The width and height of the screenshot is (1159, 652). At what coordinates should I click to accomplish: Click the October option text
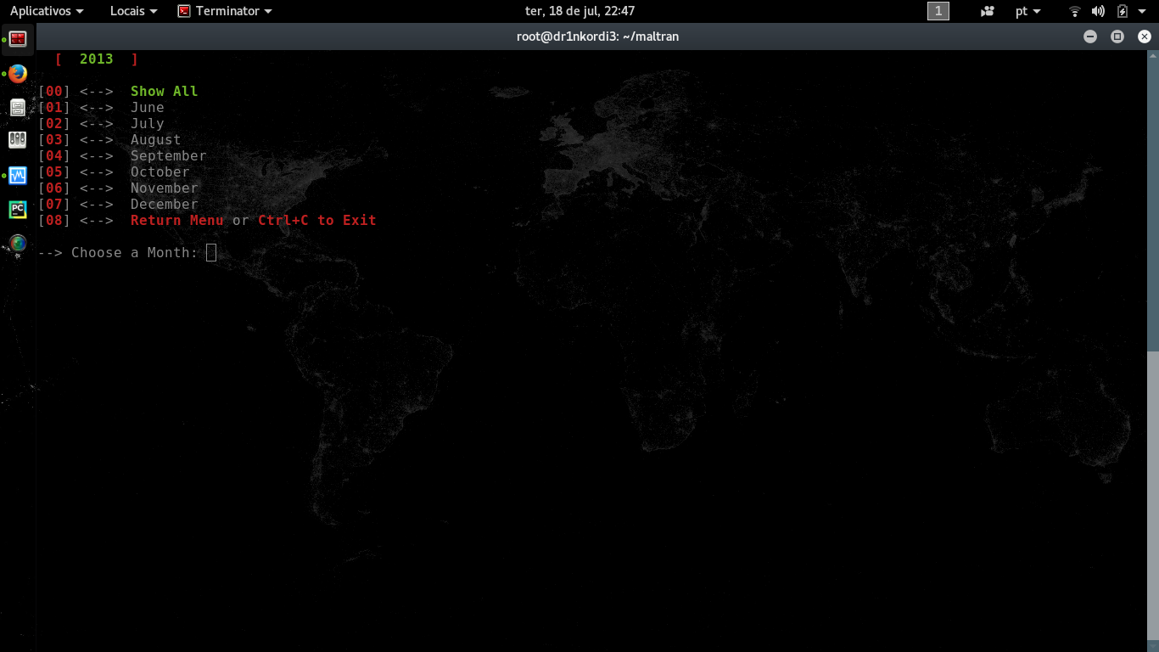pos(160,172)
